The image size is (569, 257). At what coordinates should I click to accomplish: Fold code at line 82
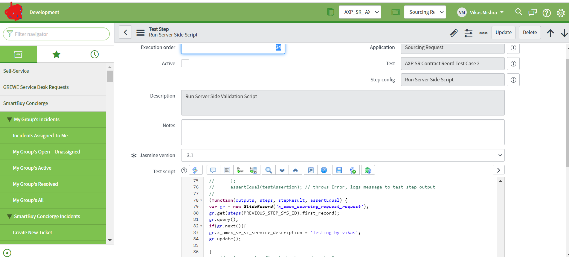coord(201,226)
